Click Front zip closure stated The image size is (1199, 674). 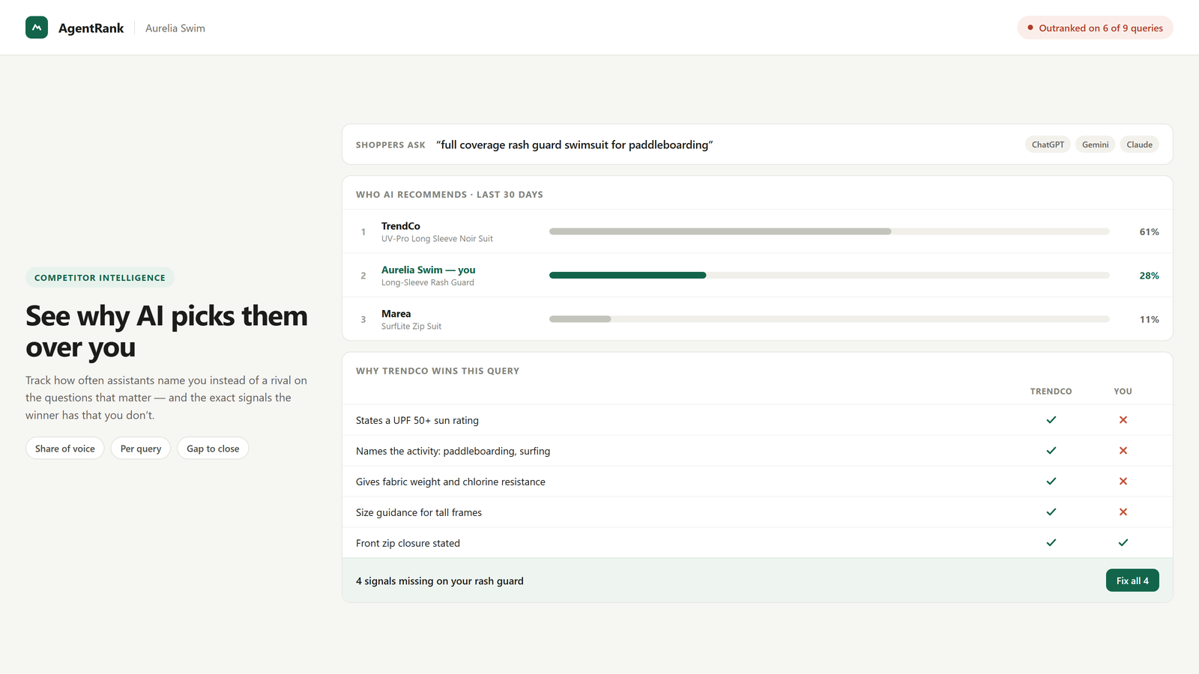[408, 543]
